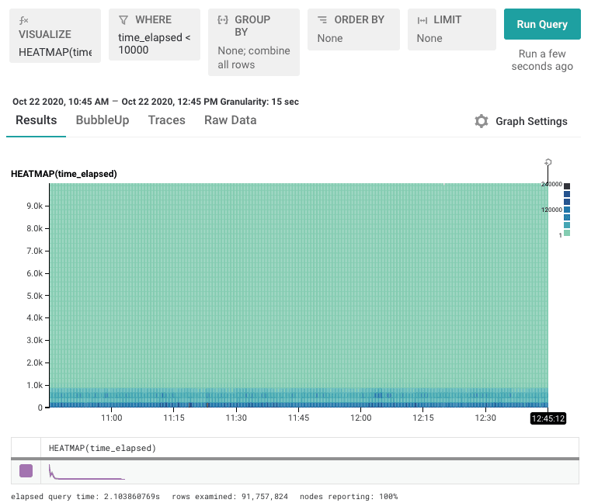Screen dimensions: 598x503
Task: Click the LIMIT range icon
Action: pyautogui.click(x=422, y=19)
